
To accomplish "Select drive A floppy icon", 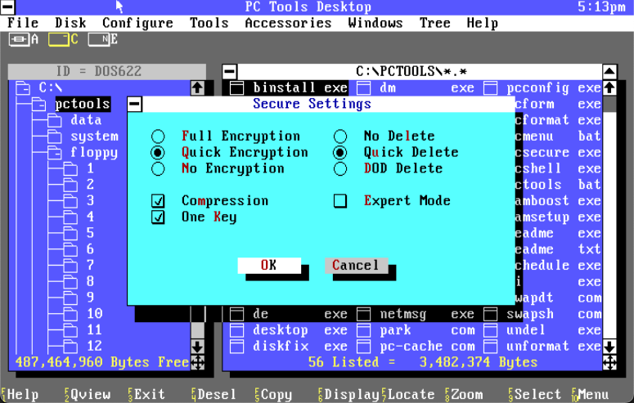I will (19, 39).
